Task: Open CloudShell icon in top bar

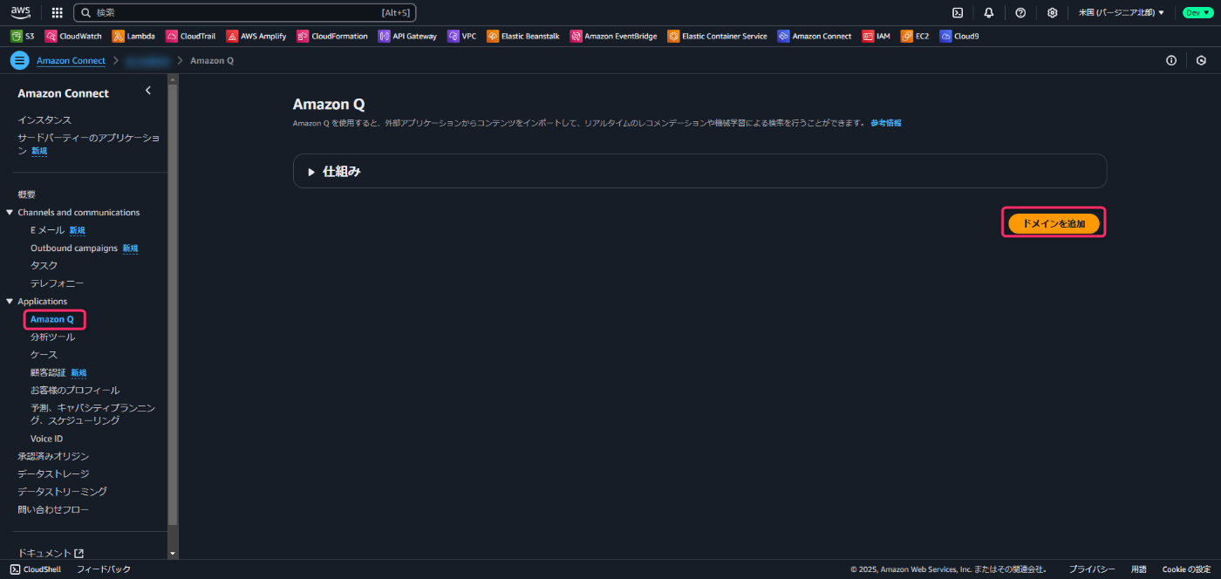Action: [957, 12]
